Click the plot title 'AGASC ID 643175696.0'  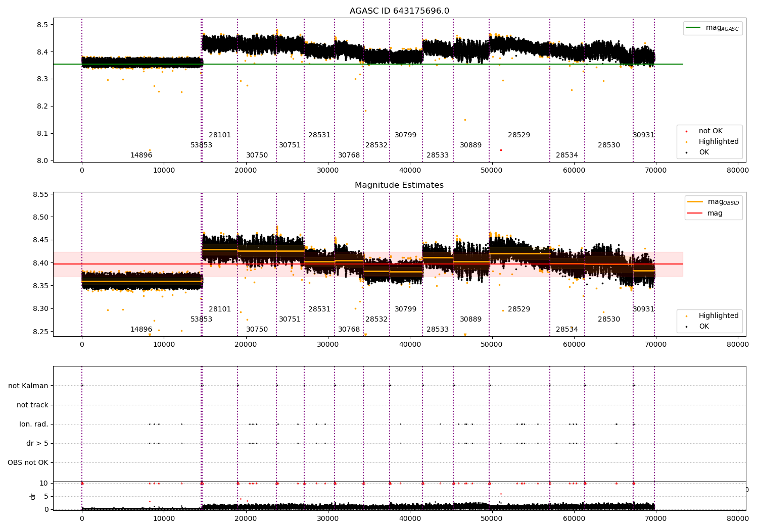399,11
